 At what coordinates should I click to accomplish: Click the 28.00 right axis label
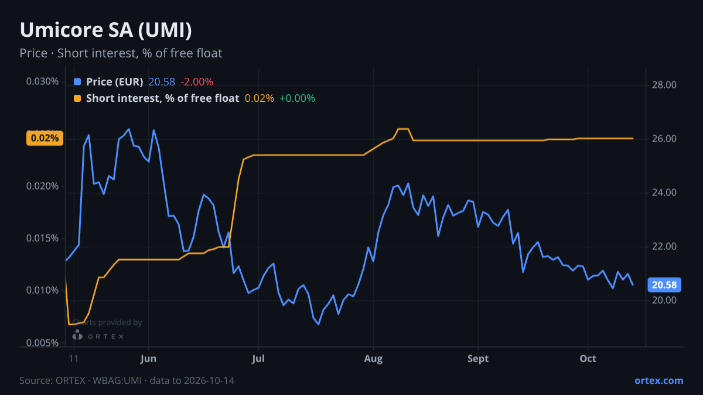tap(664, 85)
